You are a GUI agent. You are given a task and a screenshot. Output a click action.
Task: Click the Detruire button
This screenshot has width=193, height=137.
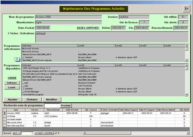(32, 99)
